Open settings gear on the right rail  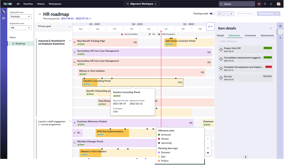[x=280, y=26]
